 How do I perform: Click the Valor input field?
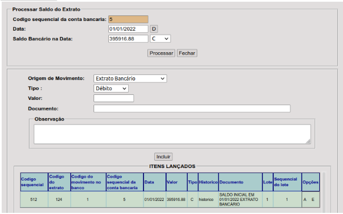click(x=113, y=98)
